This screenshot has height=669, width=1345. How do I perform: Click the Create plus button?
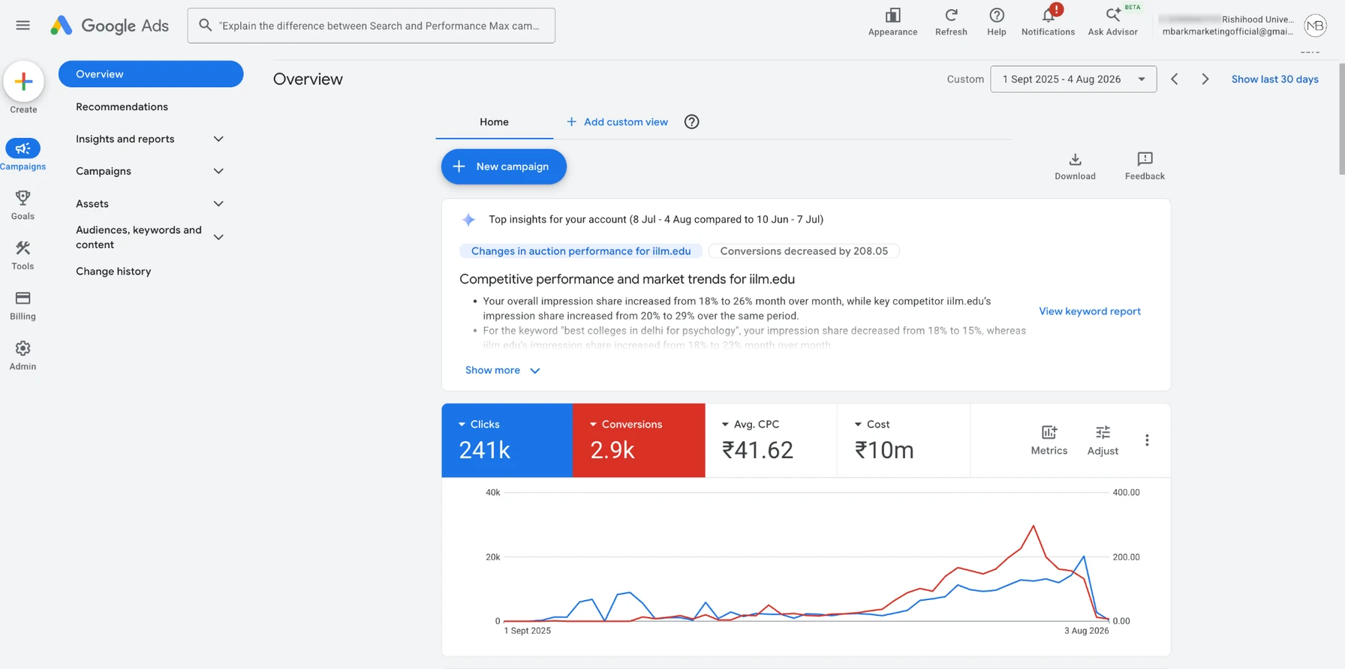(23, 82)
